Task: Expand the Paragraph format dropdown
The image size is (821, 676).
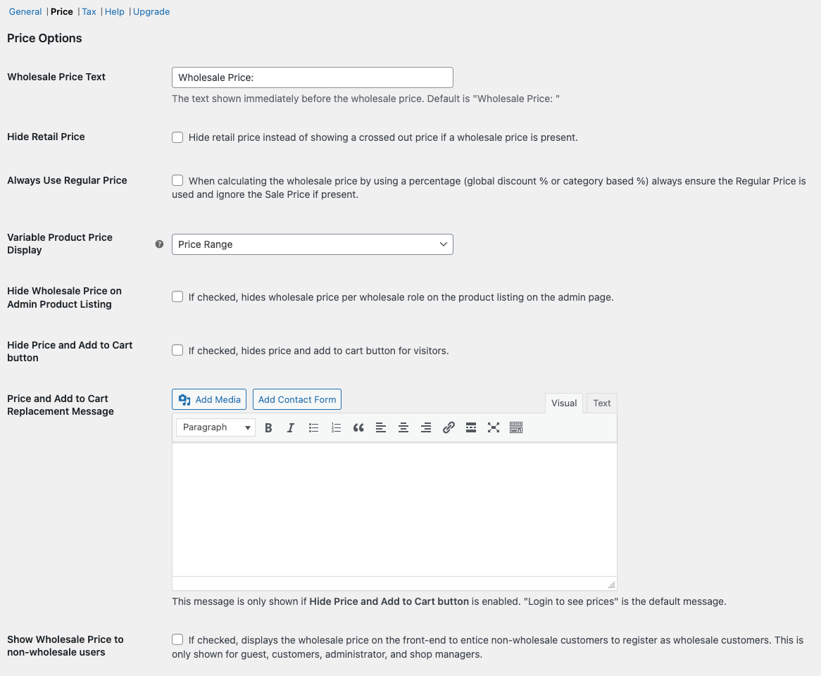Action: pyautogui.click(x=215, y=427)
